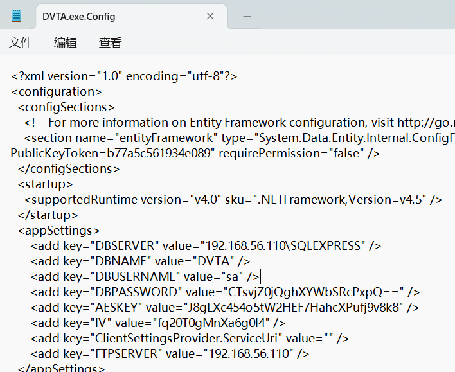This screenshot has width=455, height=372.
Task: Click the FTPSERVER IP address value
Action: pyautogui.click(x=247, y=353)
